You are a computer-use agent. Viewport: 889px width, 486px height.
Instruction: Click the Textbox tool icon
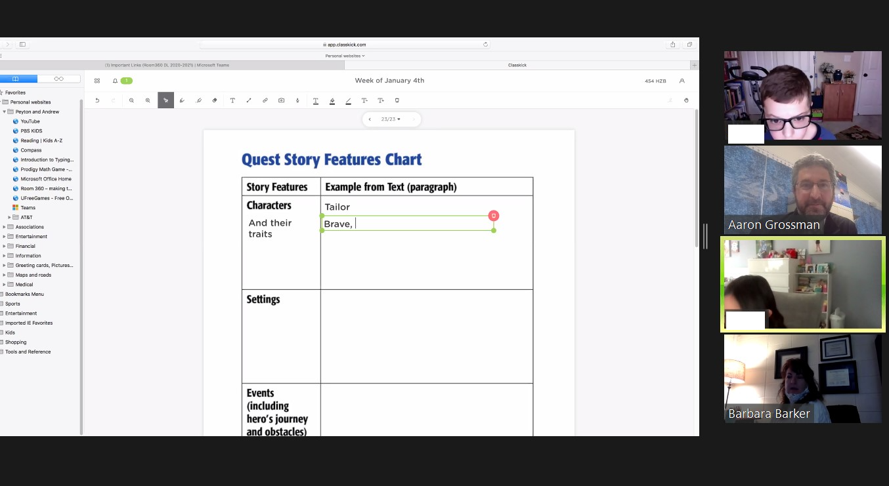tap(232, 100)
